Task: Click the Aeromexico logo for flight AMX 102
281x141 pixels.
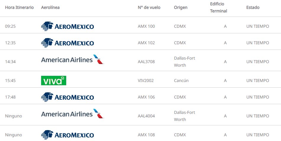Action: coord(67,43)
